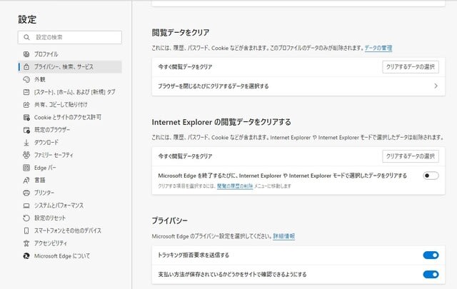
Task: Open スマートフォンとその他のデバイス label
Action: [x=68, y=230]
